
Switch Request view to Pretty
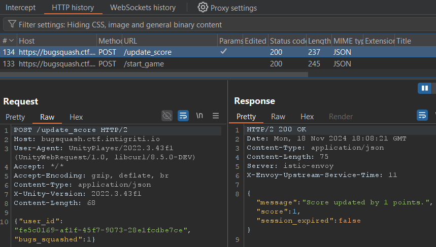click(15, 117)
